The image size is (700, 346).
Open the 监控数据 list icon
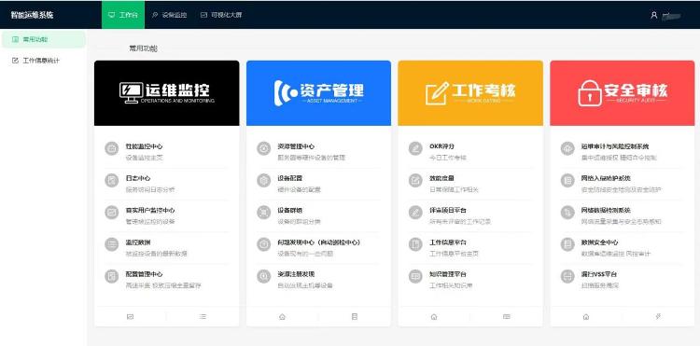112,244
